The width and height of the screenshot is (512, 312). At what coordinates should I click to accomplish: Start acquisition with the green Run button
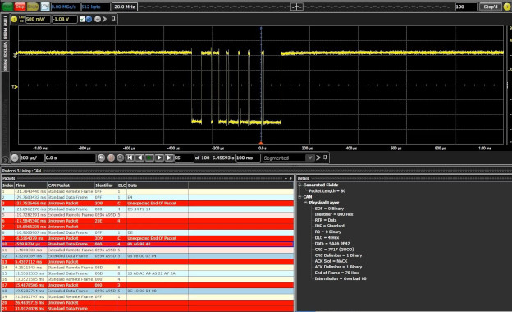(x=7, y=7)
